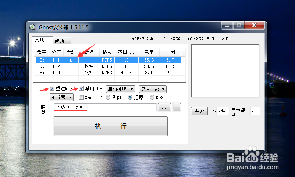The image size is (295, 177).
Task: Click the 活动 column header
Action: [x=71, y=52]
